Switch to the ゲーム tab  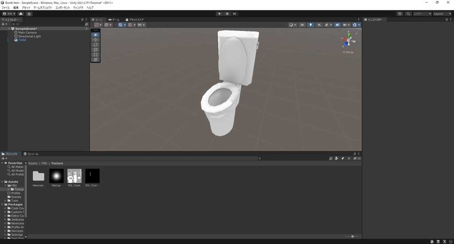point(114,20)
